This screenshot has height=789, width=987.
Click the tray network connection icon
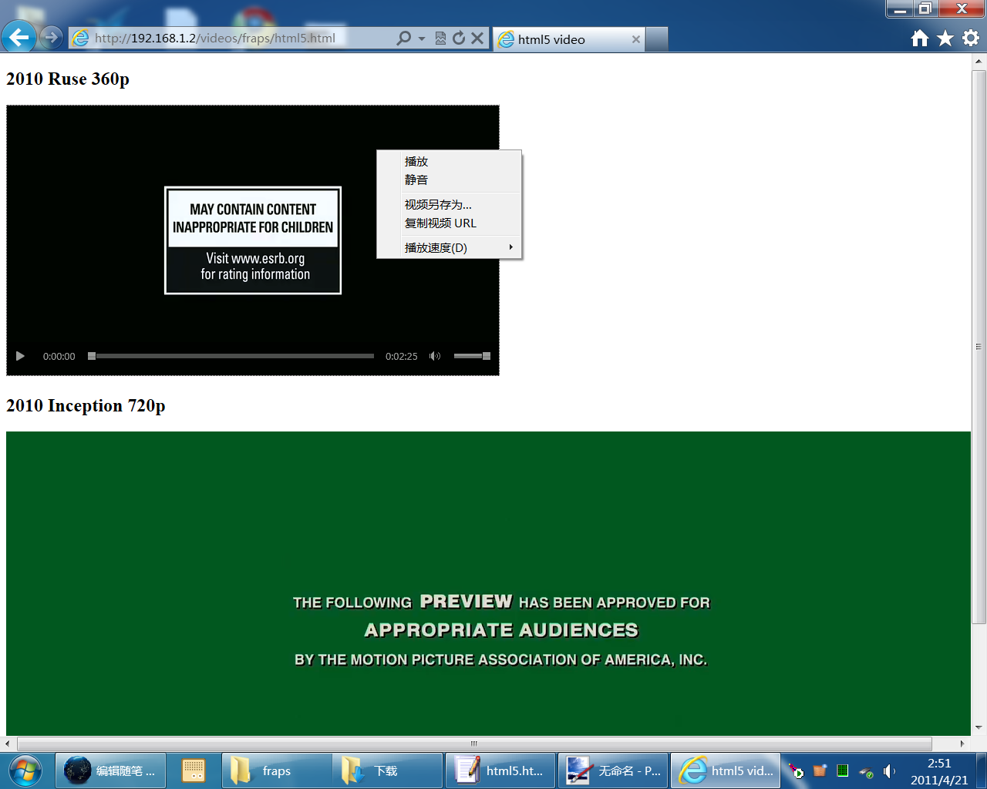[867, 771]
